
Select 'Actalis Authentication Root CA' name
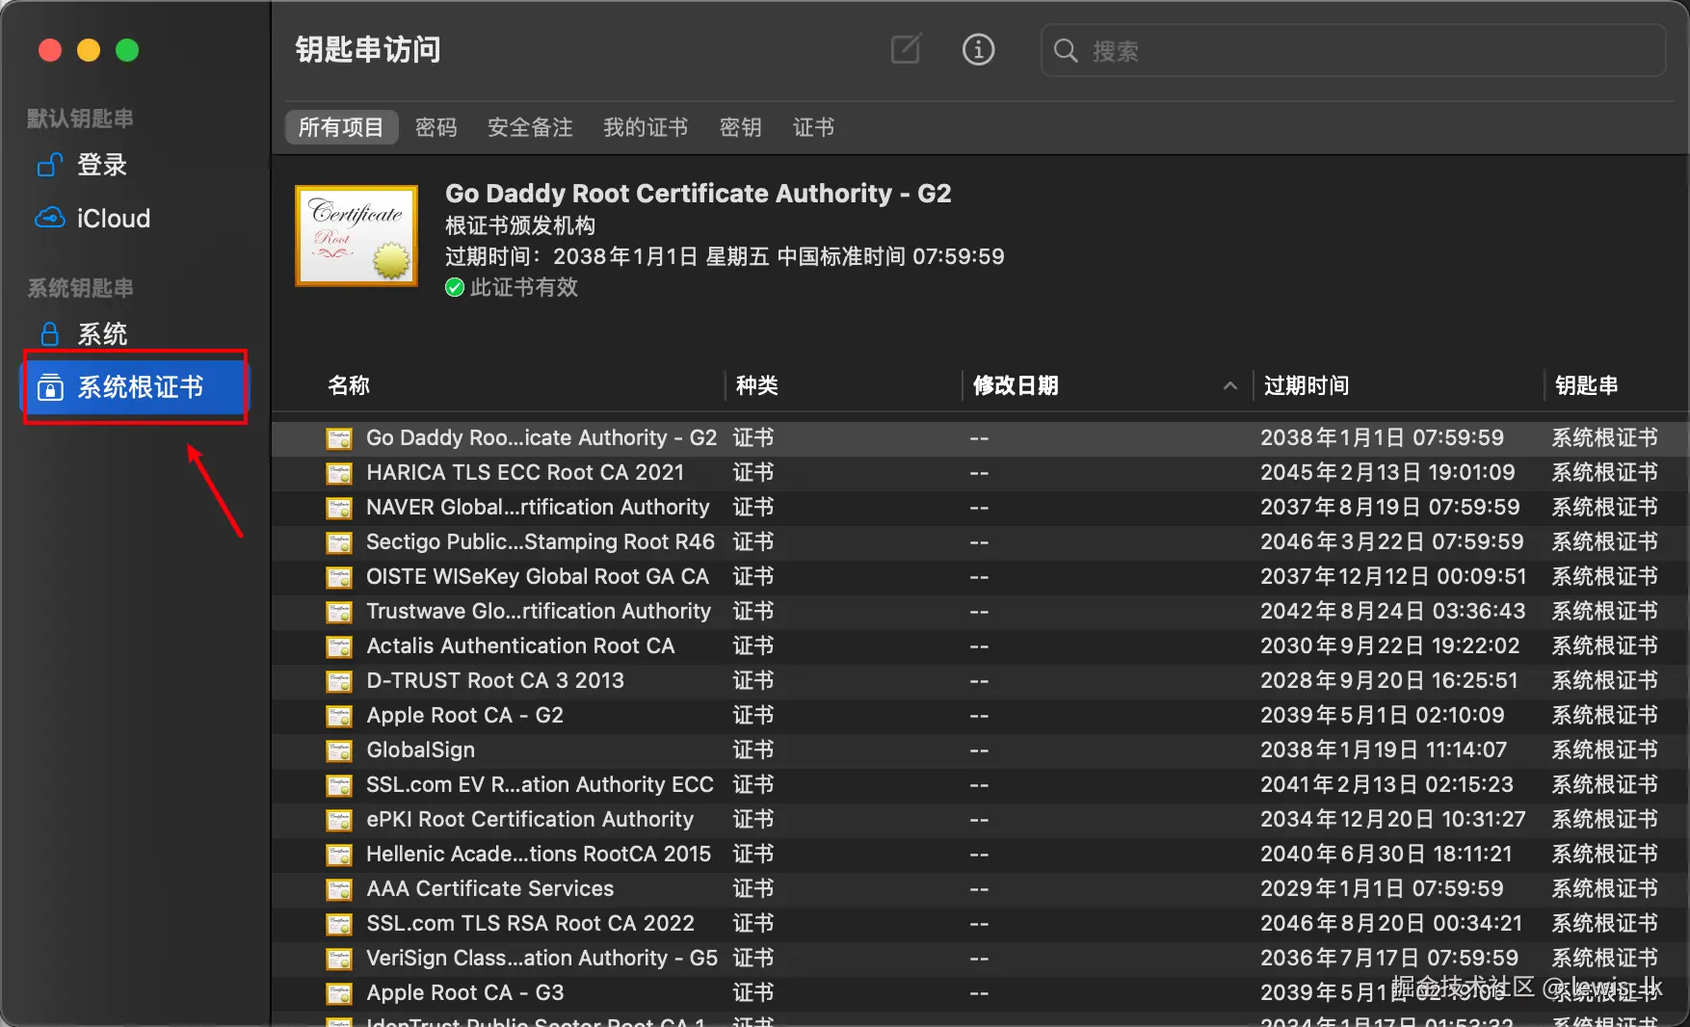[520, 645]
